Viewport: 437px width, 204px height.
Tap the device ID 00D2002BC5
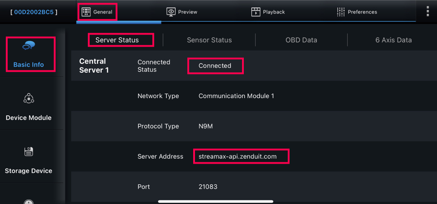click(34, 12)
